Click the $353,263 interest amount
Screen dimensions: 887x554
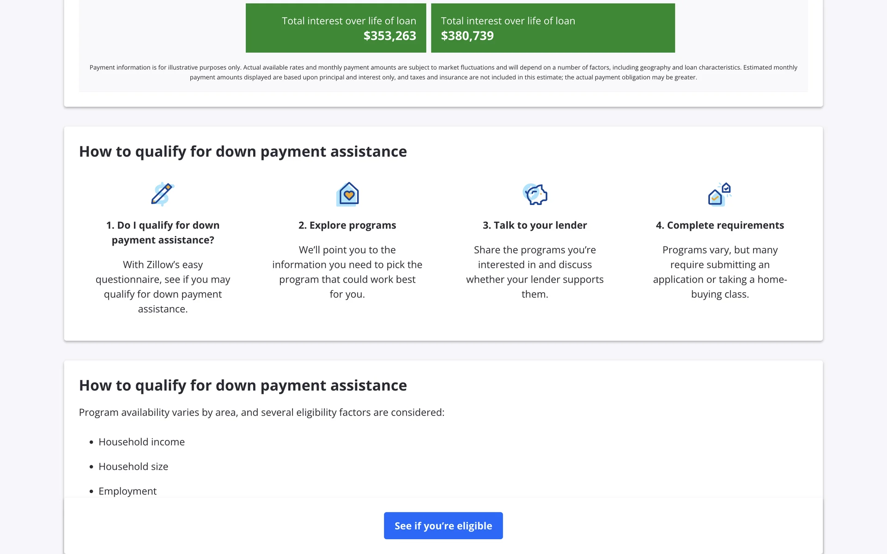click(x=389, y=36)
